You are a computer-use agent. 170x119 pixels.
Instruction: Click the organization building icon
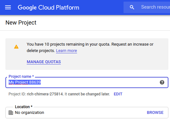[x=11, y=113]
